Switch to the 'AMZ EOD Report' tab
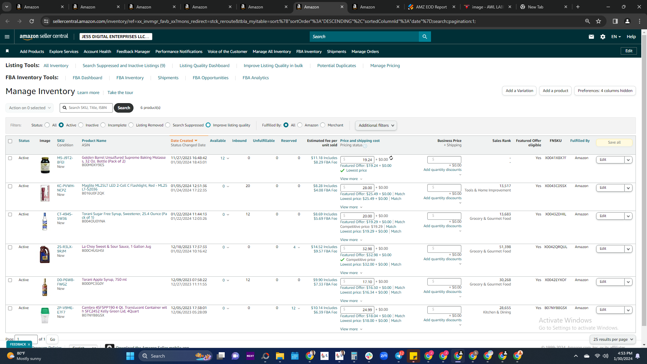 [x=432, y=7]
